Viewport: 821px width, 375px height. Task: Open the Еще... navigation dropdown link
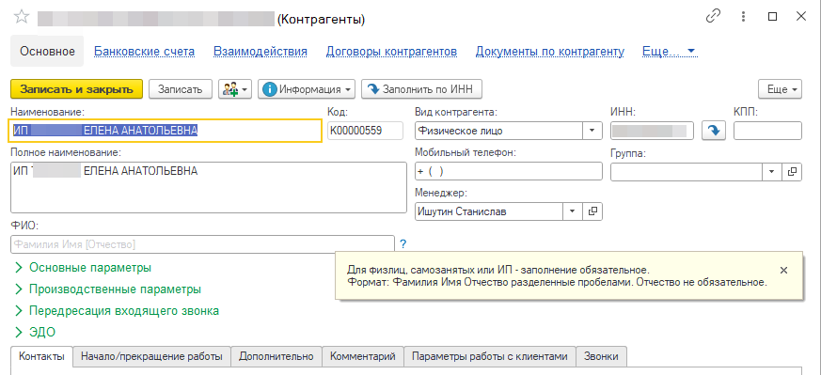point(669,52)
